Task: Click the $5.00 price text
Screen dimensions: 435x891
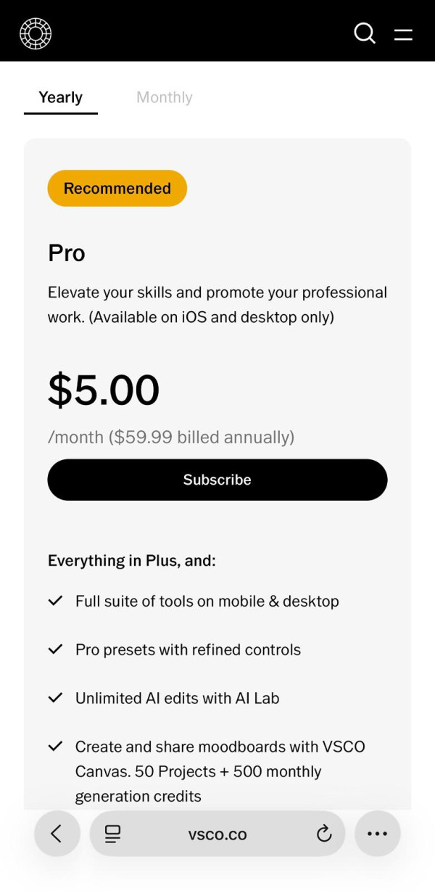Action: click(x=104, y=390)
